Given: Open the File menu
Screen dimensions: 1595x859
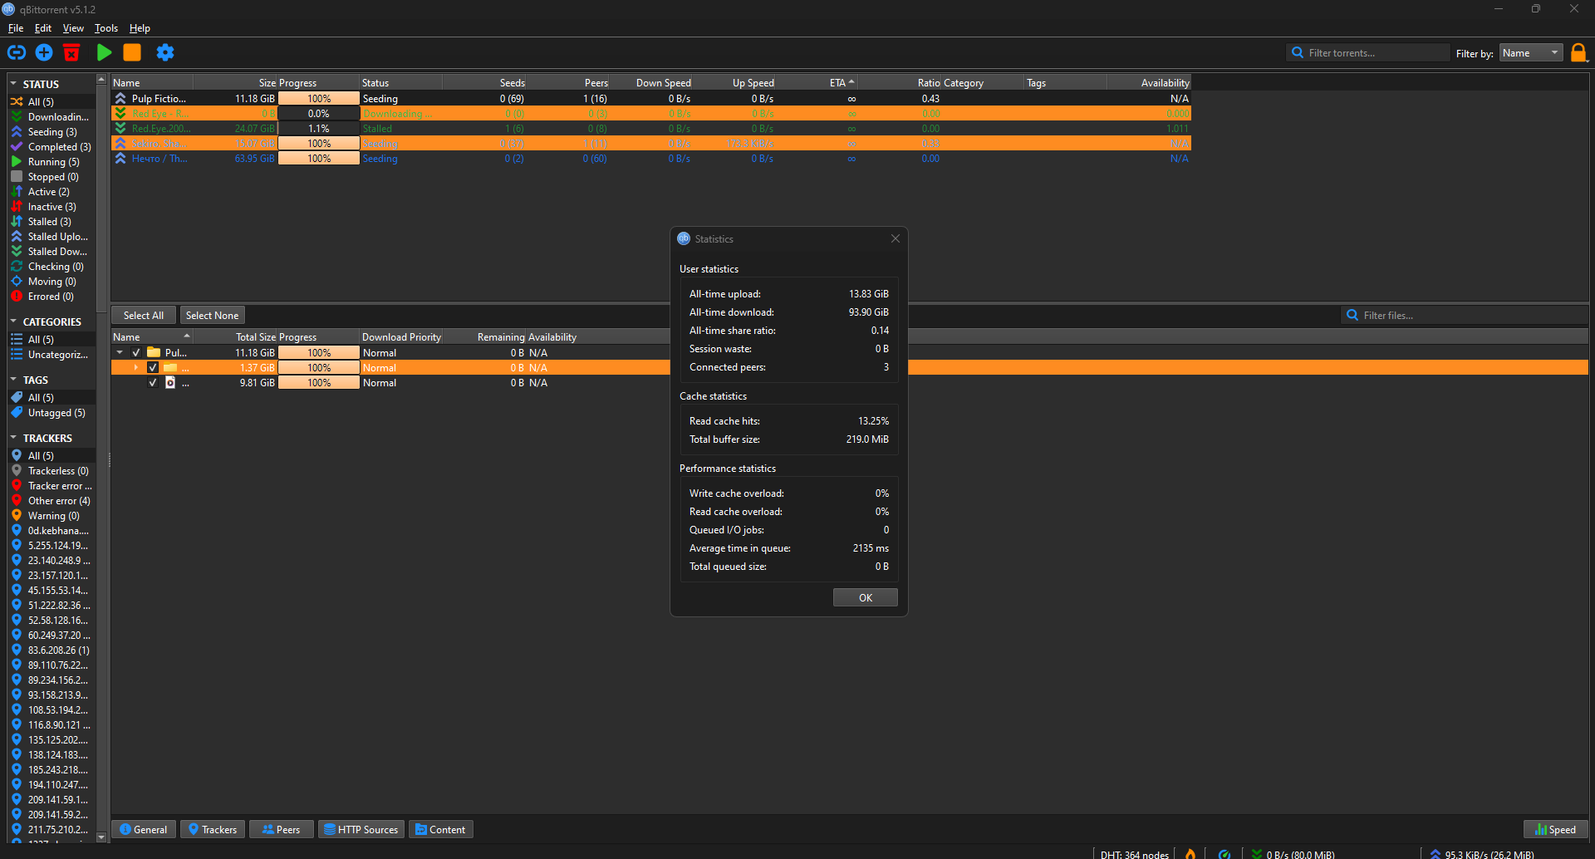Looking at the screenshot, I should [x=16, y=28].
